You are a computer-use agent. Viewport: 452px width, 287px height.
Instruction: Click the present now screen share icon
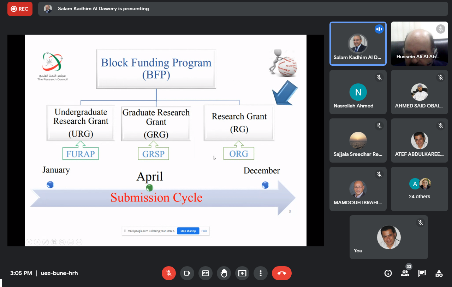242,273
